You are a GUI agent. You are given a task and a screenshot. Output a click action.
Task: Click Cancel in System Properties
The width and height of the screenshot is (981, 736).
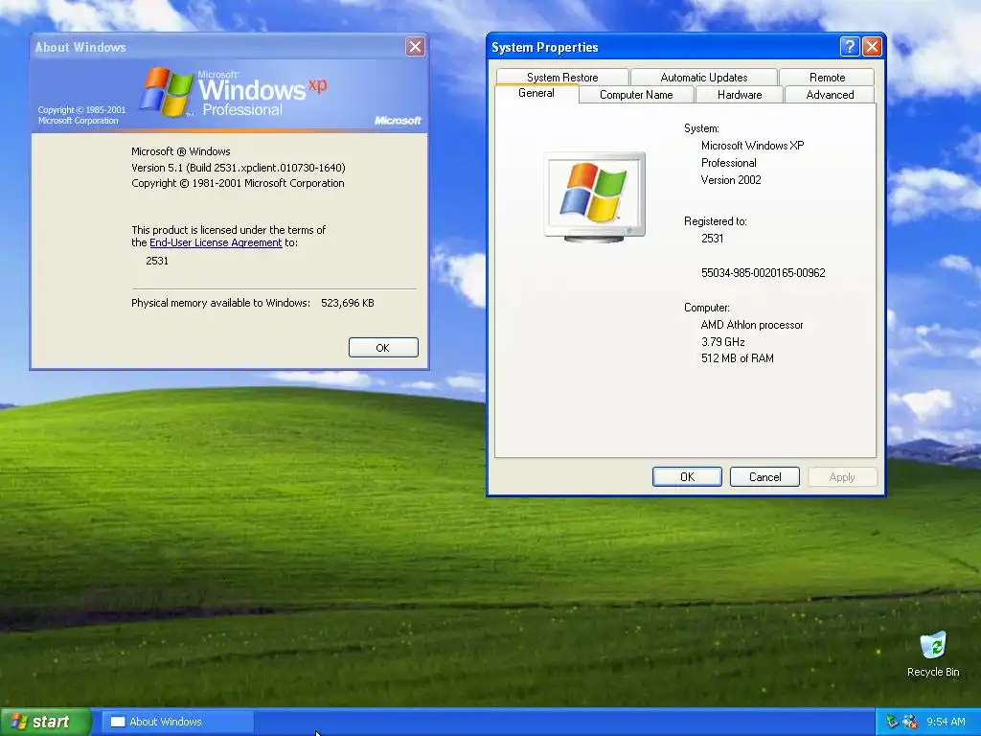764,477
